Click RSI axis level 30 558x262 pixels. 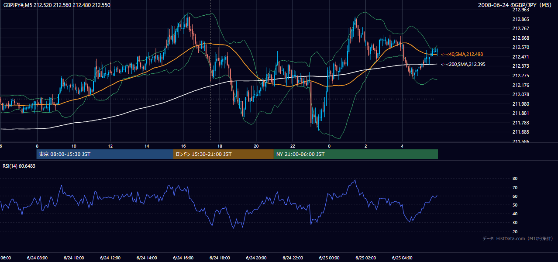coord(515,223)
